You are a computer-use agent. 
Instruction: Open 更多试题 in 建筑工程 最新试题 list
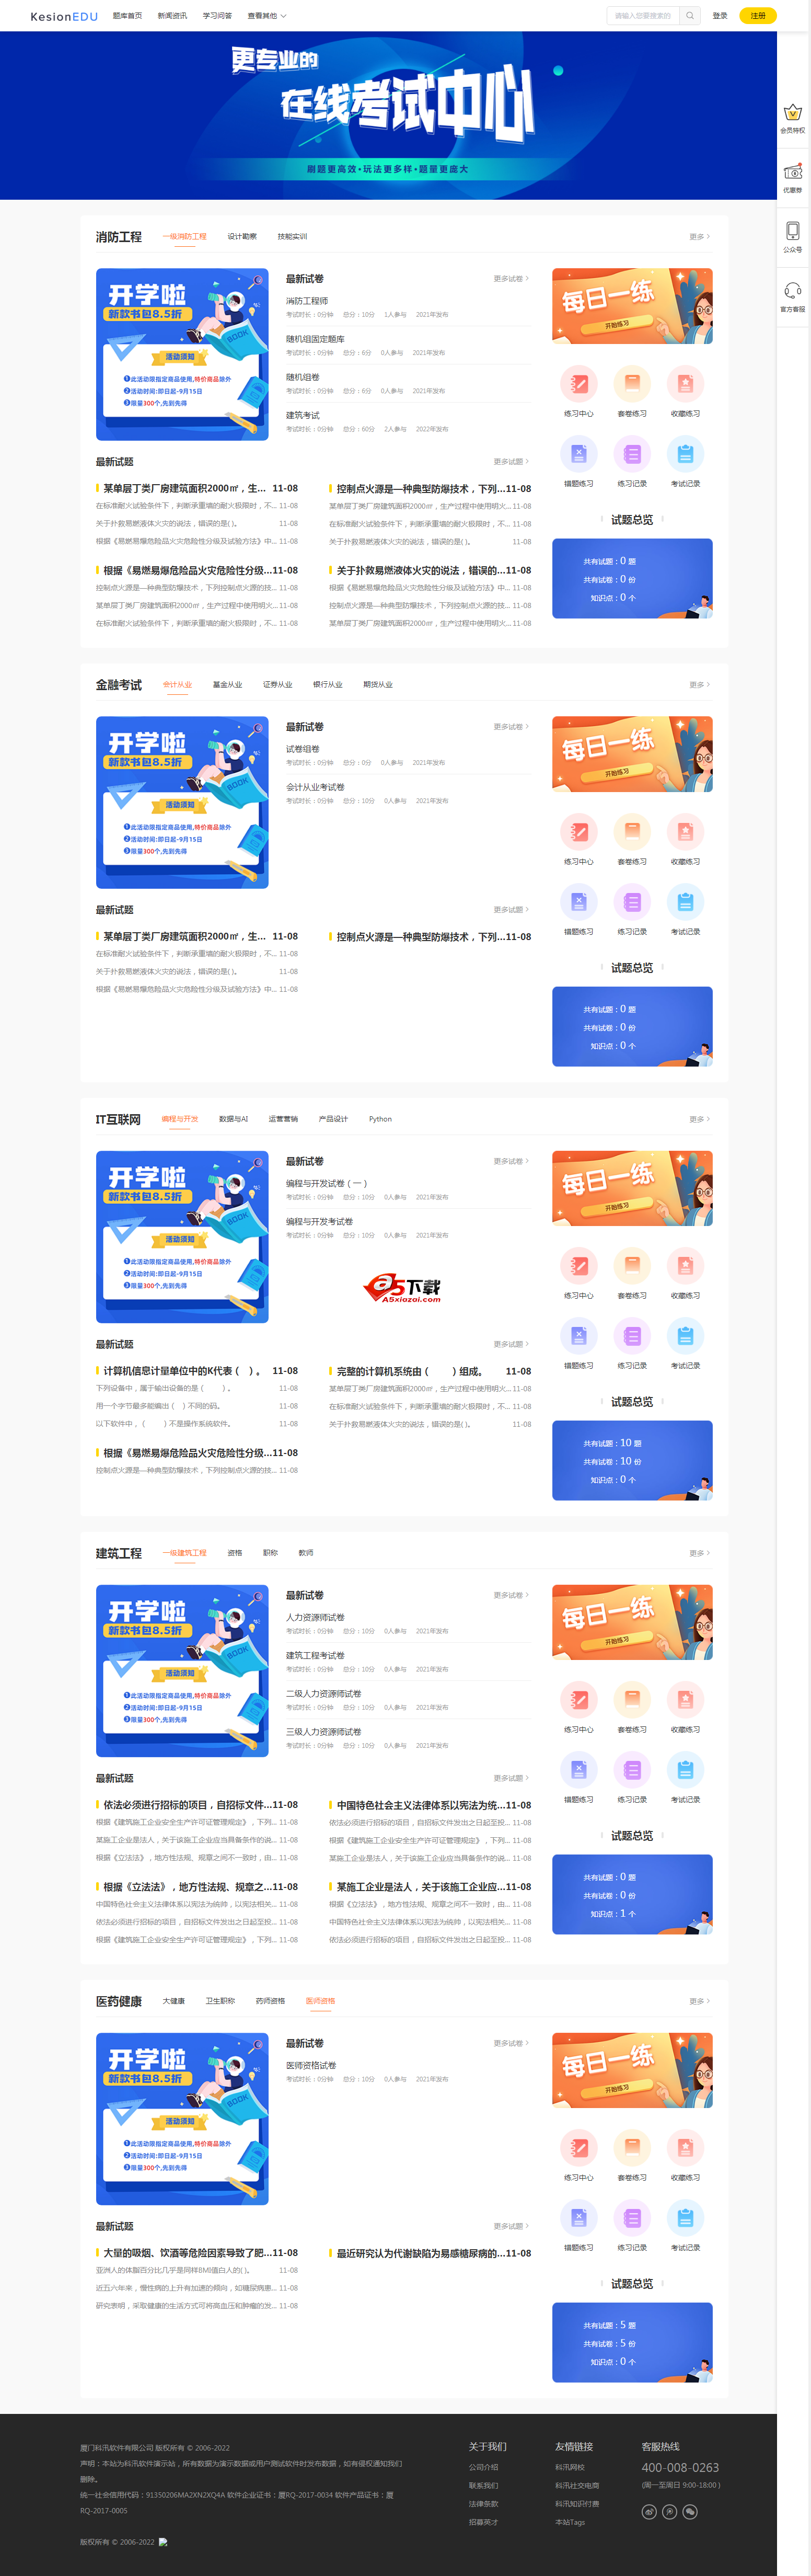click(x=511, y=1778)
